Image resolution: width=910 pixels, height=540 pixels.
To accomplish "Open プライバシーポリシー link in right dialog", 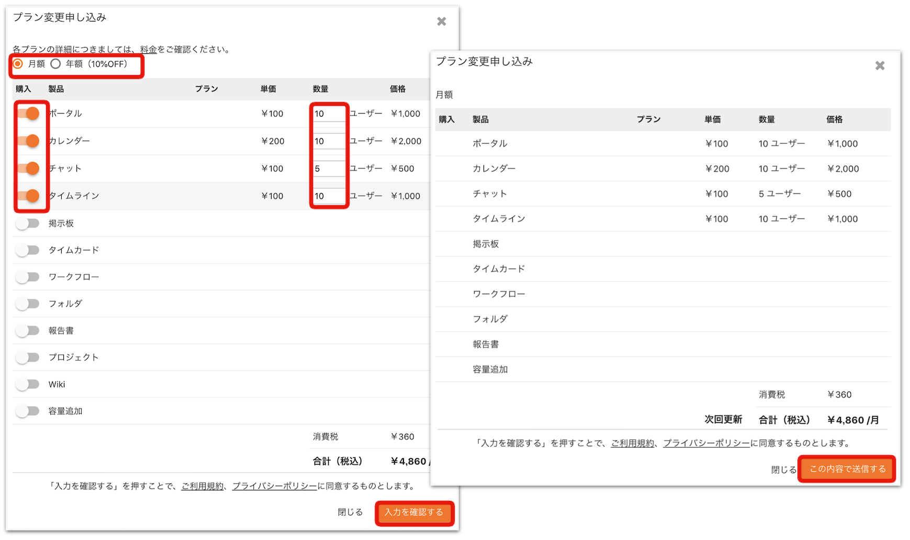I will (706, 443).
